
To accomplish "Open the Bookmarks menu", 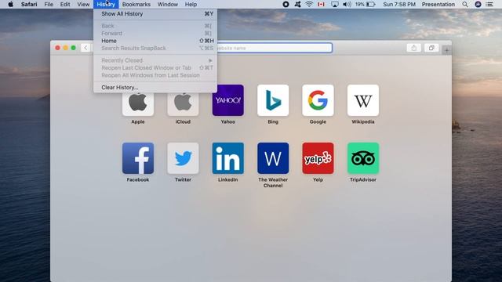I will pyautogui.click(x=136, y=5).
